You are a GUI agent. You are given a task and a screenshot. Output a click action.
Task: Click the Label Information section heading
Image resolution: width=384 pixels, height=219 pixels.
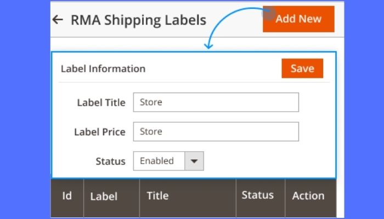tap(103, 69)
